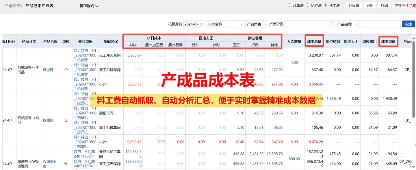The image size is (416, 170).
Task: Click the 计时 sub-column header
Action: point(216,45)
